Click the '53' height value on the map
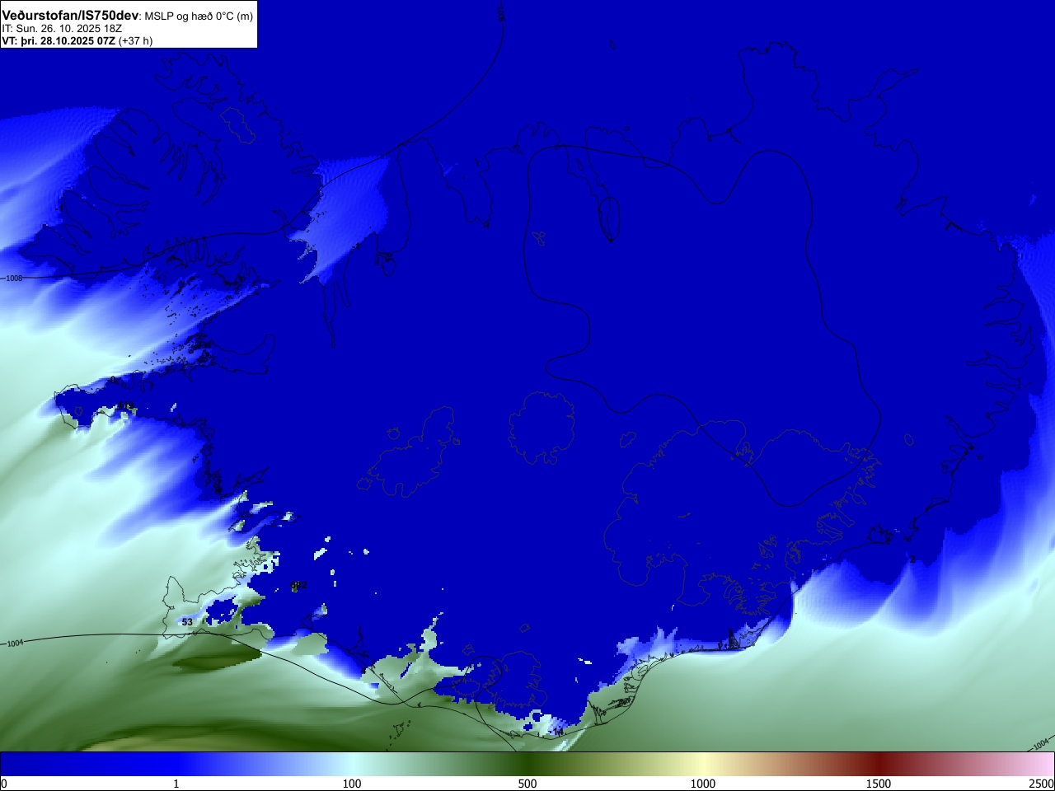Image resolution: width=1055 pixels, height=791 pixels. click(x=187, y=622)
